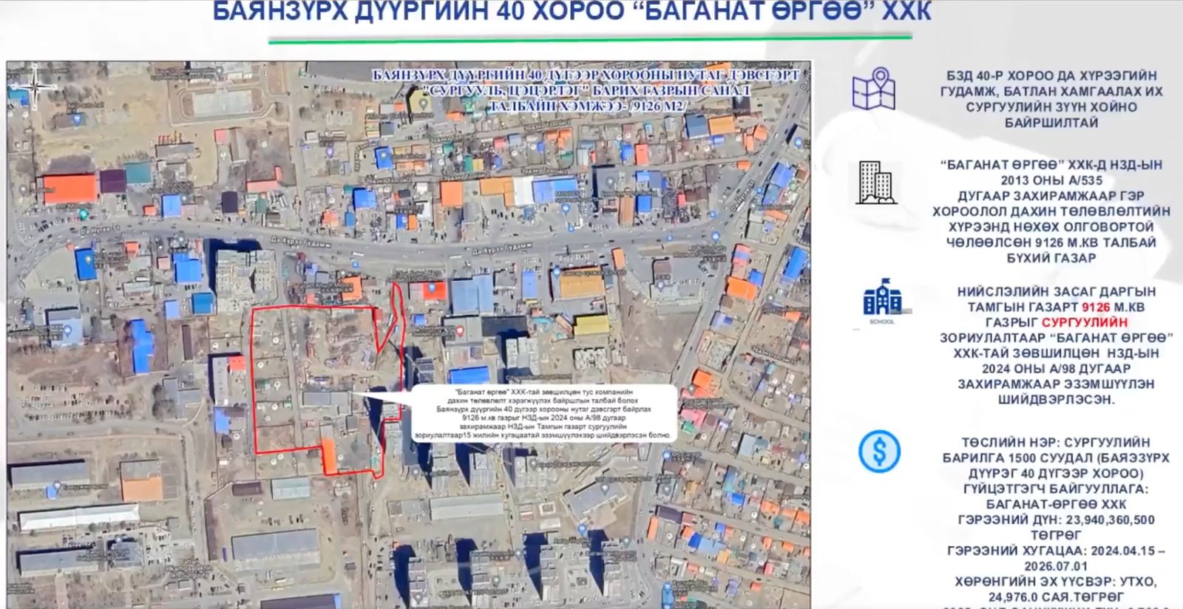Select text "БЗД 40-Р ХОРОО ДА ХҮРЭЭГИЙН"
The image size is (1183, 609).
pos(1051,75)
